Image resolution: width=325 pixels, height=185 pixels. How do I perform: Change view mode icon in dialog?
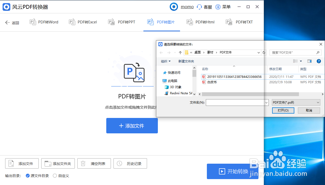[x=295, y=61]
